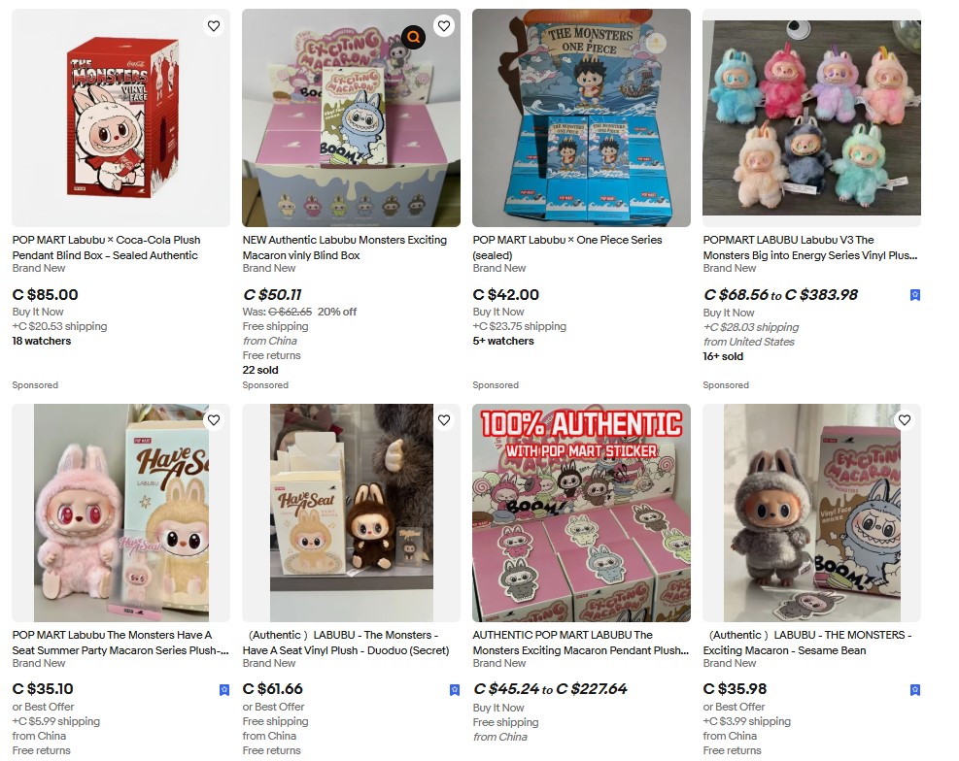Click heart icon on Exciting Macaron Blind Box
Image resolution: width=959 pixels, height=761 pixels.
(444, 26)
